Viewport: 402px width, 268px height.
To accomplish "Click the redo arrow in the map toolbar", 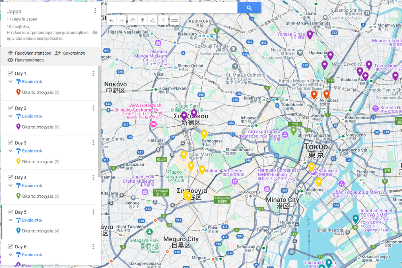I will tap(122, 20).
